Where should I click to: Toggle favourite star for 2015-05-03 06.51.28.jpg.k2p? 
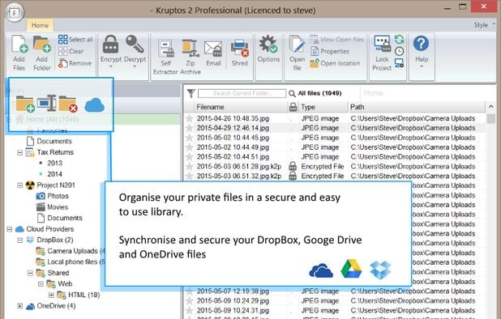[x=189, y=166]
